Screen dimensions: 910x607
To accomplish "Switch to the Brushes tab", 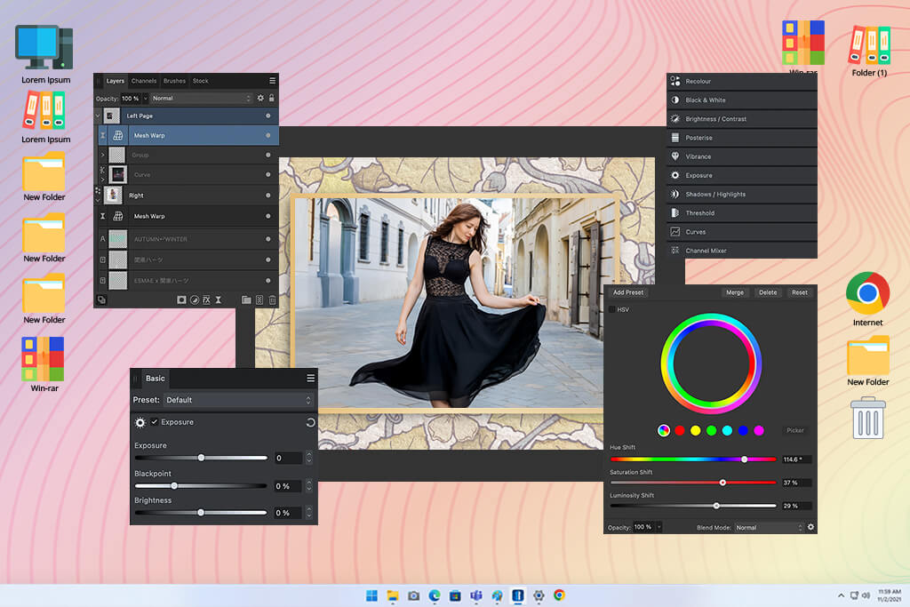I will [x=174, y=81].
